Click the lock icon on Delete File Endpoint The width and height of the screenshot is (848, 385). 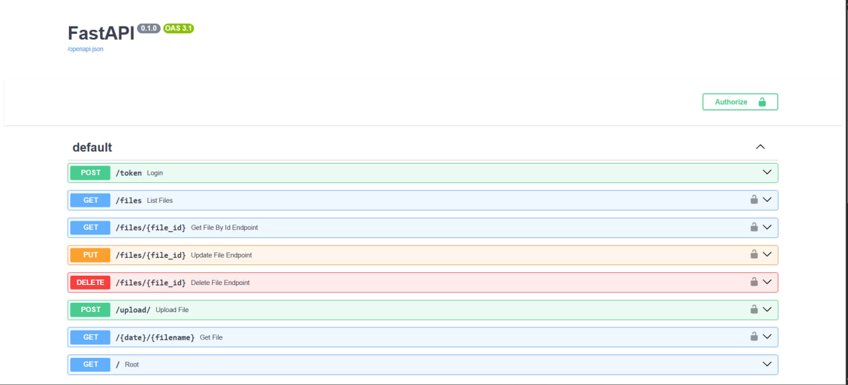[754, 282]
